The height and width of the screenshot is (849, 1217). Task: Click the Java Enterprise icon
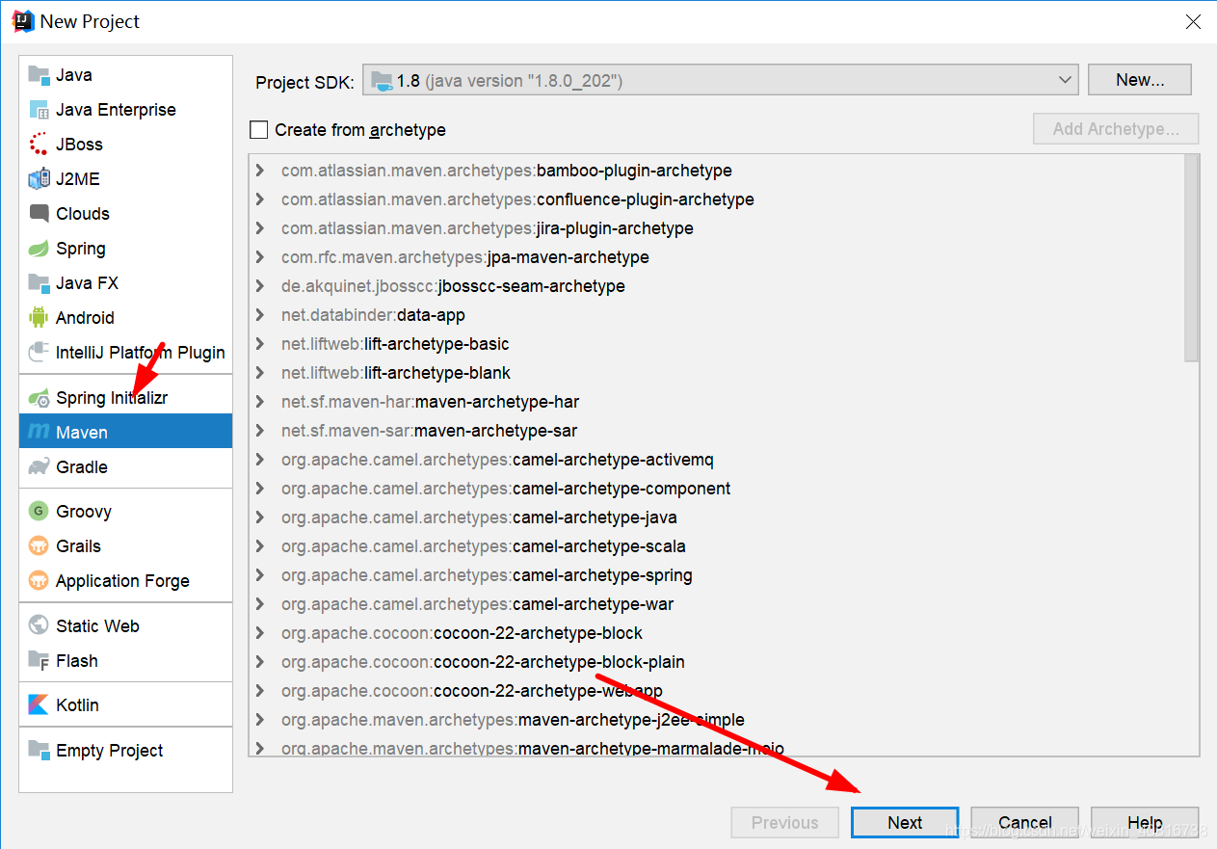coord(39,109)
